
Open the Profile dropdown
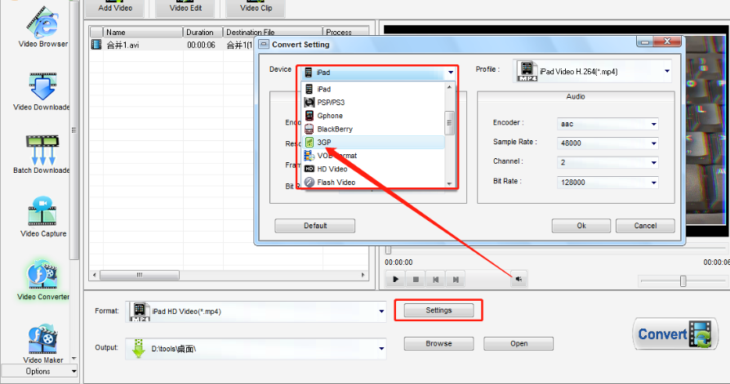(x=666, y=72)
